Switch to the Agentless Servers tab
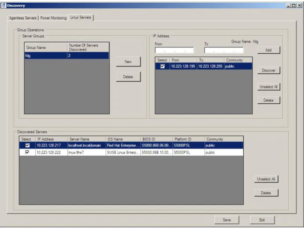The height and width of the screenshot is (230, 304). [x=23, y=18]
